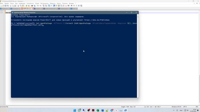
Task: Click the macro playback toolbar icon
Action: (x=77, y=6)
